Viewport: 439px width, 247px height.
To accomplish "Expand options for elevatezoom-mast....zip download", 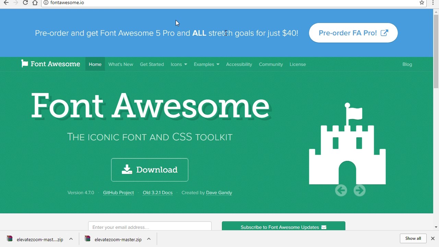I will click(71, 239).
